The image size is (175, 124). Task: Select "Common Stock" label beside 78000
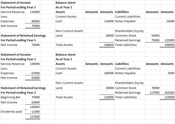tap(126, 88)
